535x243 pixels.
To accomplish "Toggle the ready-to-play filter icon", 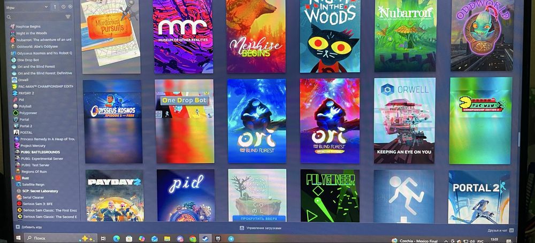I will 70,7.
